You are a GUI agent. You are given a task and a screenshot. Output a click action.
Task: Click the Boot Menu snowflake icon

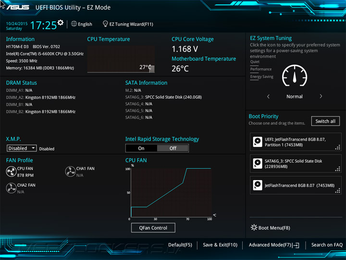[x=254, y=227]
